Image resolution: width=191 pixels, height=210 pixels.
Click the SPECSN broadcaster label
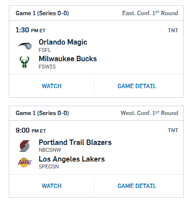click(x=48, y=166)
